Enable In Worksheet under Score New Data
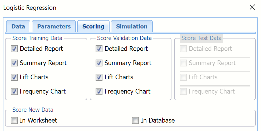The image size is (261, 131). coord(14,120)
